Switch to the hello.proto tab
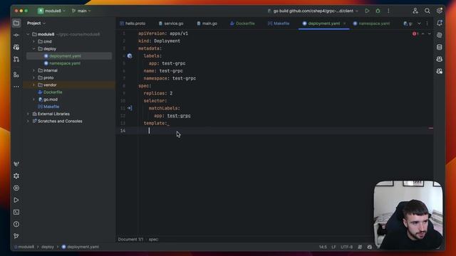The width and height of the screenshot is (456, 256). point(133,23)
